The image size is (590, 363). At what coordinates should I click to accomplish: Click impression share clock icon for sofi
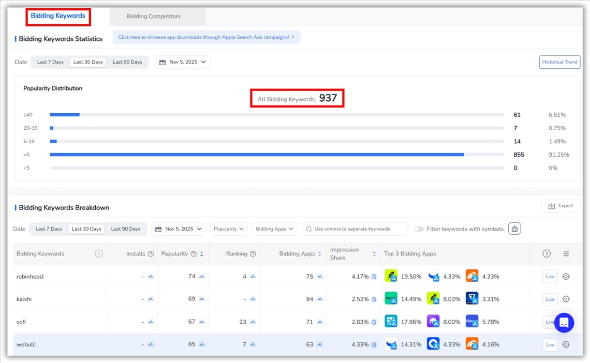pyautogui.click(x=374, y=322)
